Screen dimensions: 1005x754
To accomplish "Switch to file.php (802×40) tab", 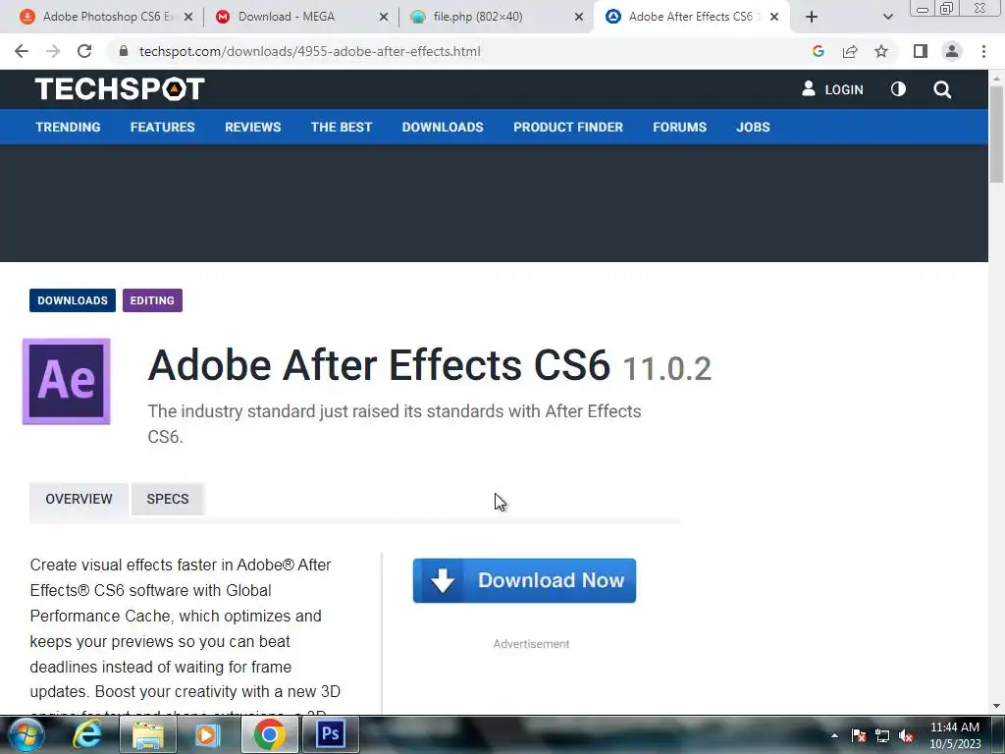I will [x=497, y=17].
